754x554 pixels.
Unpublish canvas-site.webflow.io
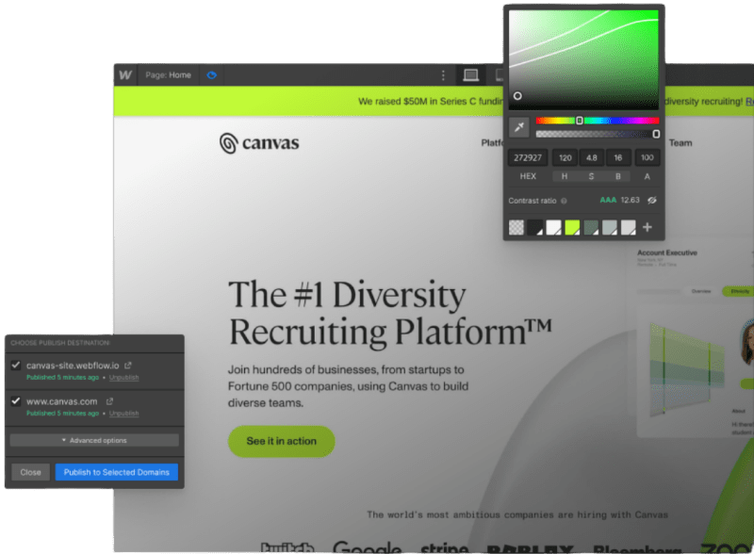pos(123,378)
